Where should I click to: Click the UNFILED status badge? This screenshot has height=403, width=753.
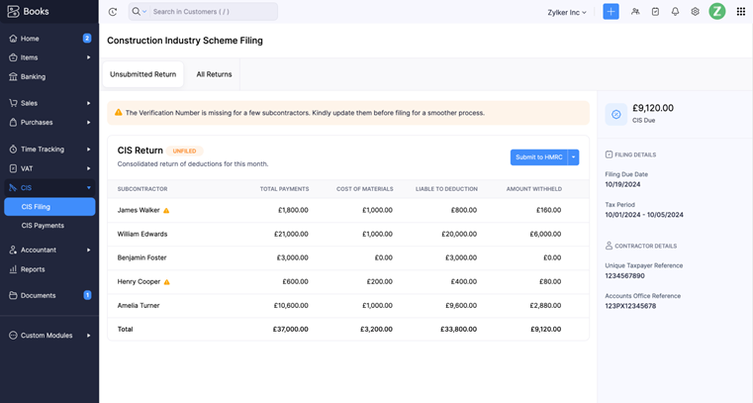click(184, 151)
